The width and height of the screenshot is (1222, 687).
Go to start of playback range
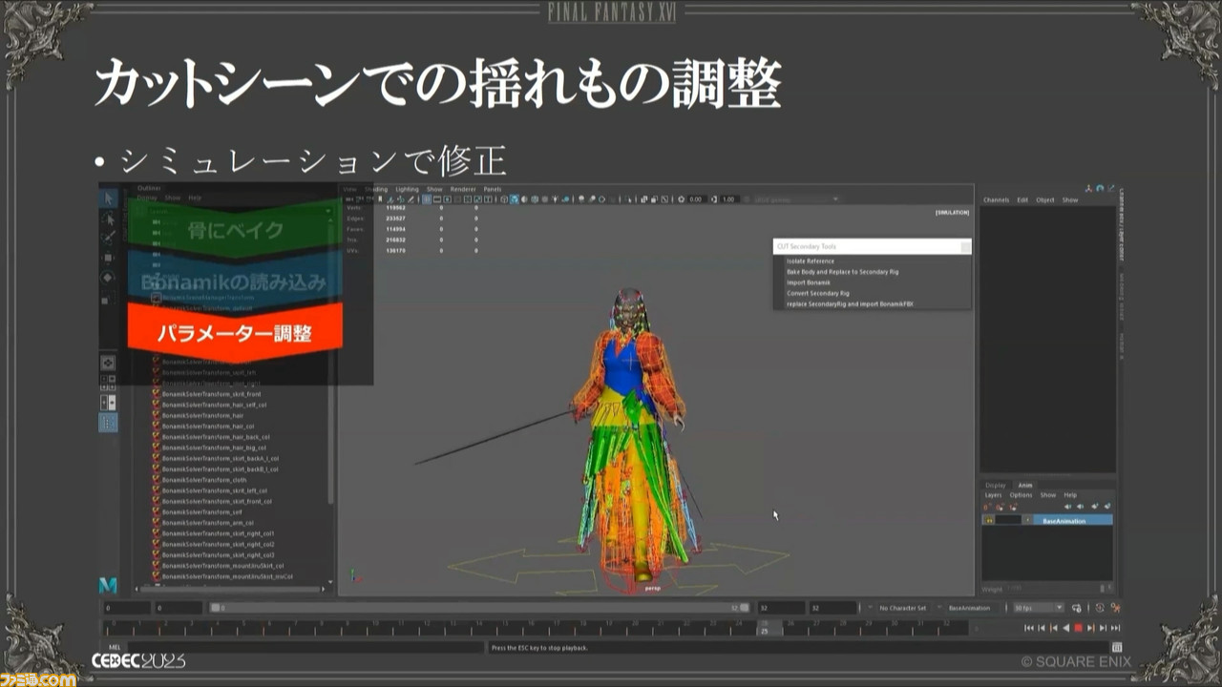point(1028,628)
